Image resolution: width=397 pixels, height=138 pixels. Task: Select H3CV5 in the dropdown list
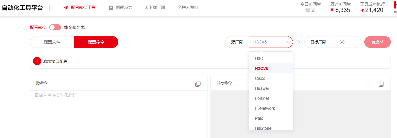pos(271,68)
